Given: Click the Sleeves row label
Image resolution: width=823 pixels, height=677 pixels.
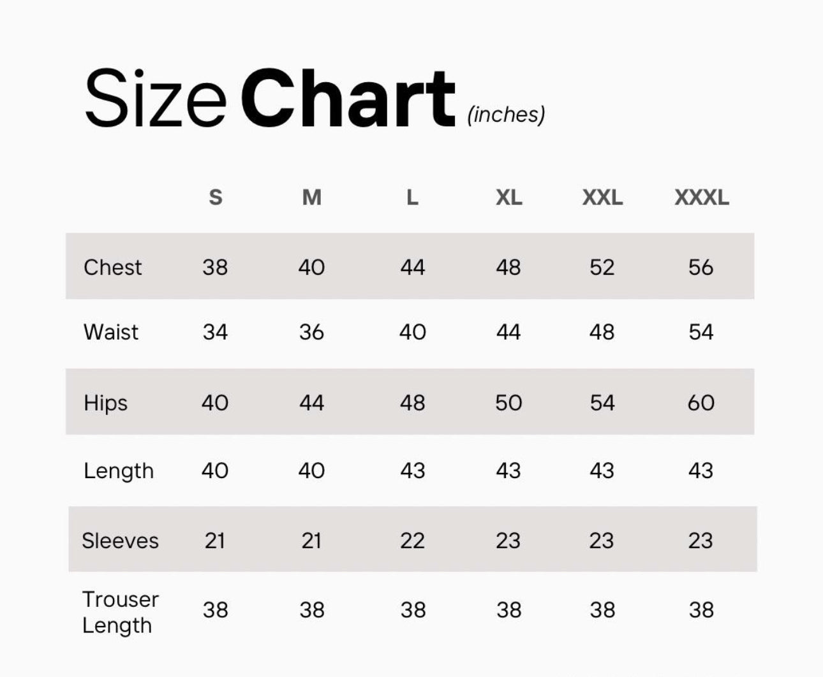Looking at the screenshot, I should pyautogui.click(x=120, y=541).
